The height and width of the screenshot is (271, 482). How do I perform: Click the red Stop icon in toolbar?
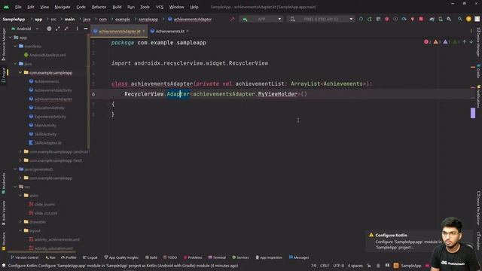coord(421,19)
